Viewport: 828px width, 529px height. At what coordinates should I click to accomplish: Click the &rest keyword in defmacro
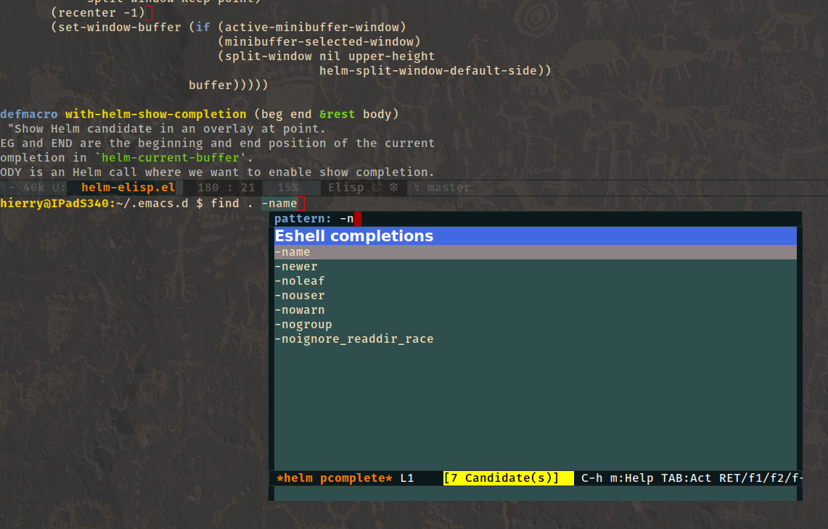click(x=337, y=114)
